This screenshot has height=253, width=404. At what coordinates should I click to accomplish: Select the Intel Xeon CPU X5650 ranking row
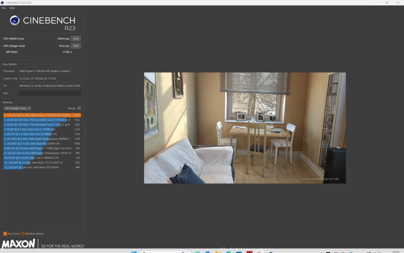tap(42, 167)
